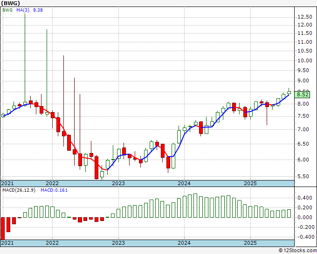The image size is (317, 254).
Task: Click the 11.50 price axis label
Action: coord(305,33)
